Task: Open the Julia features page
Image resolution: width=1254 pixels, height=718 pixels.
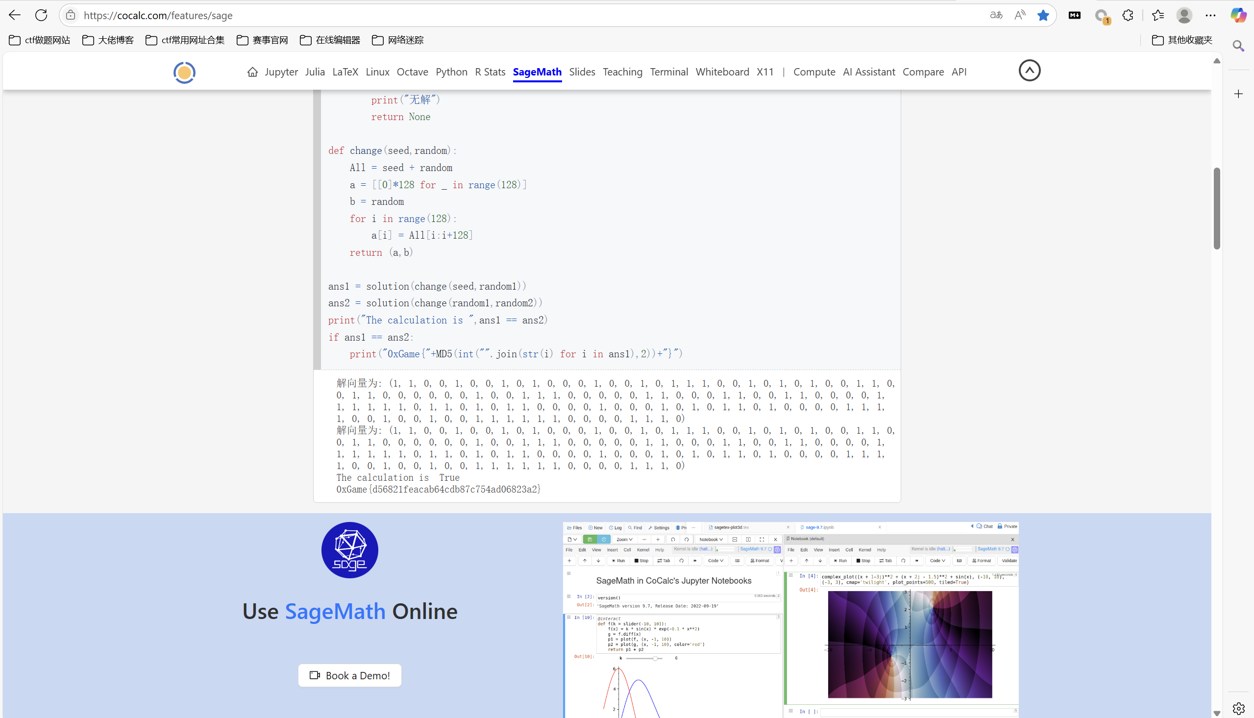Action: [x=315, y=72]
